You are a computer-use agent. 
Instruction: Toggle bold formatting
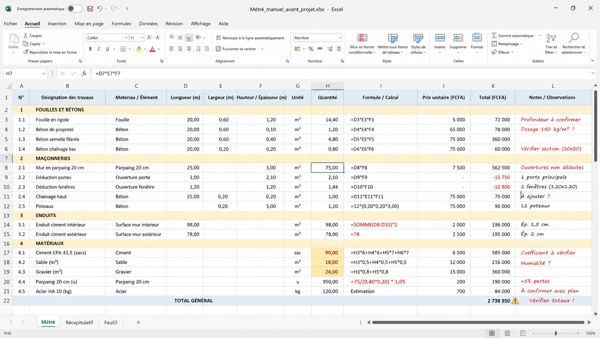[x=90, y=49]
